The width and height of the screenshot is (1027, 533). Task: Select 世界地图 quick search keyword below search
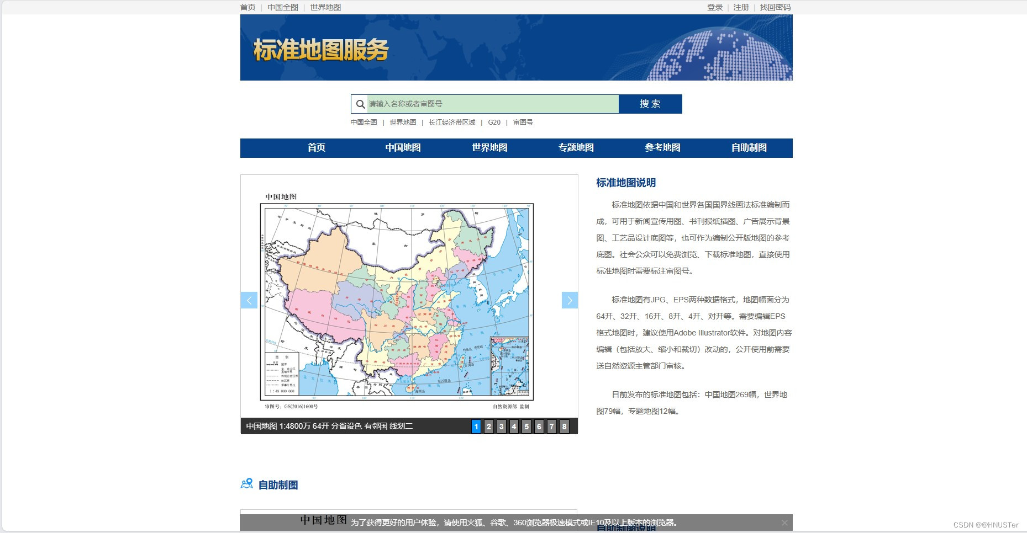(x=403, y=122)
